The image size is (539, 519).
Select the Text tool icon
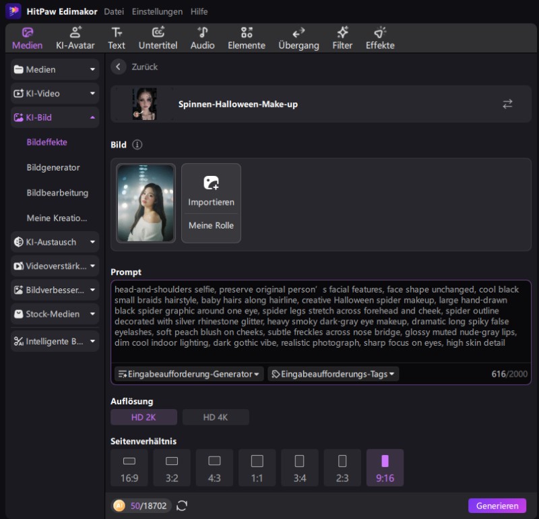click(x=117, y=32)
